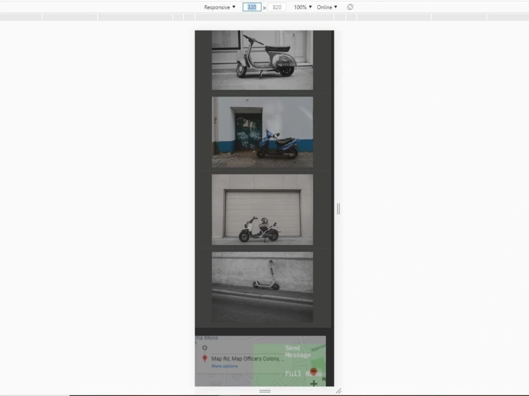Click the electric kick scooter photo
Viewport: 529px width, 396px height.
point(262,287)
